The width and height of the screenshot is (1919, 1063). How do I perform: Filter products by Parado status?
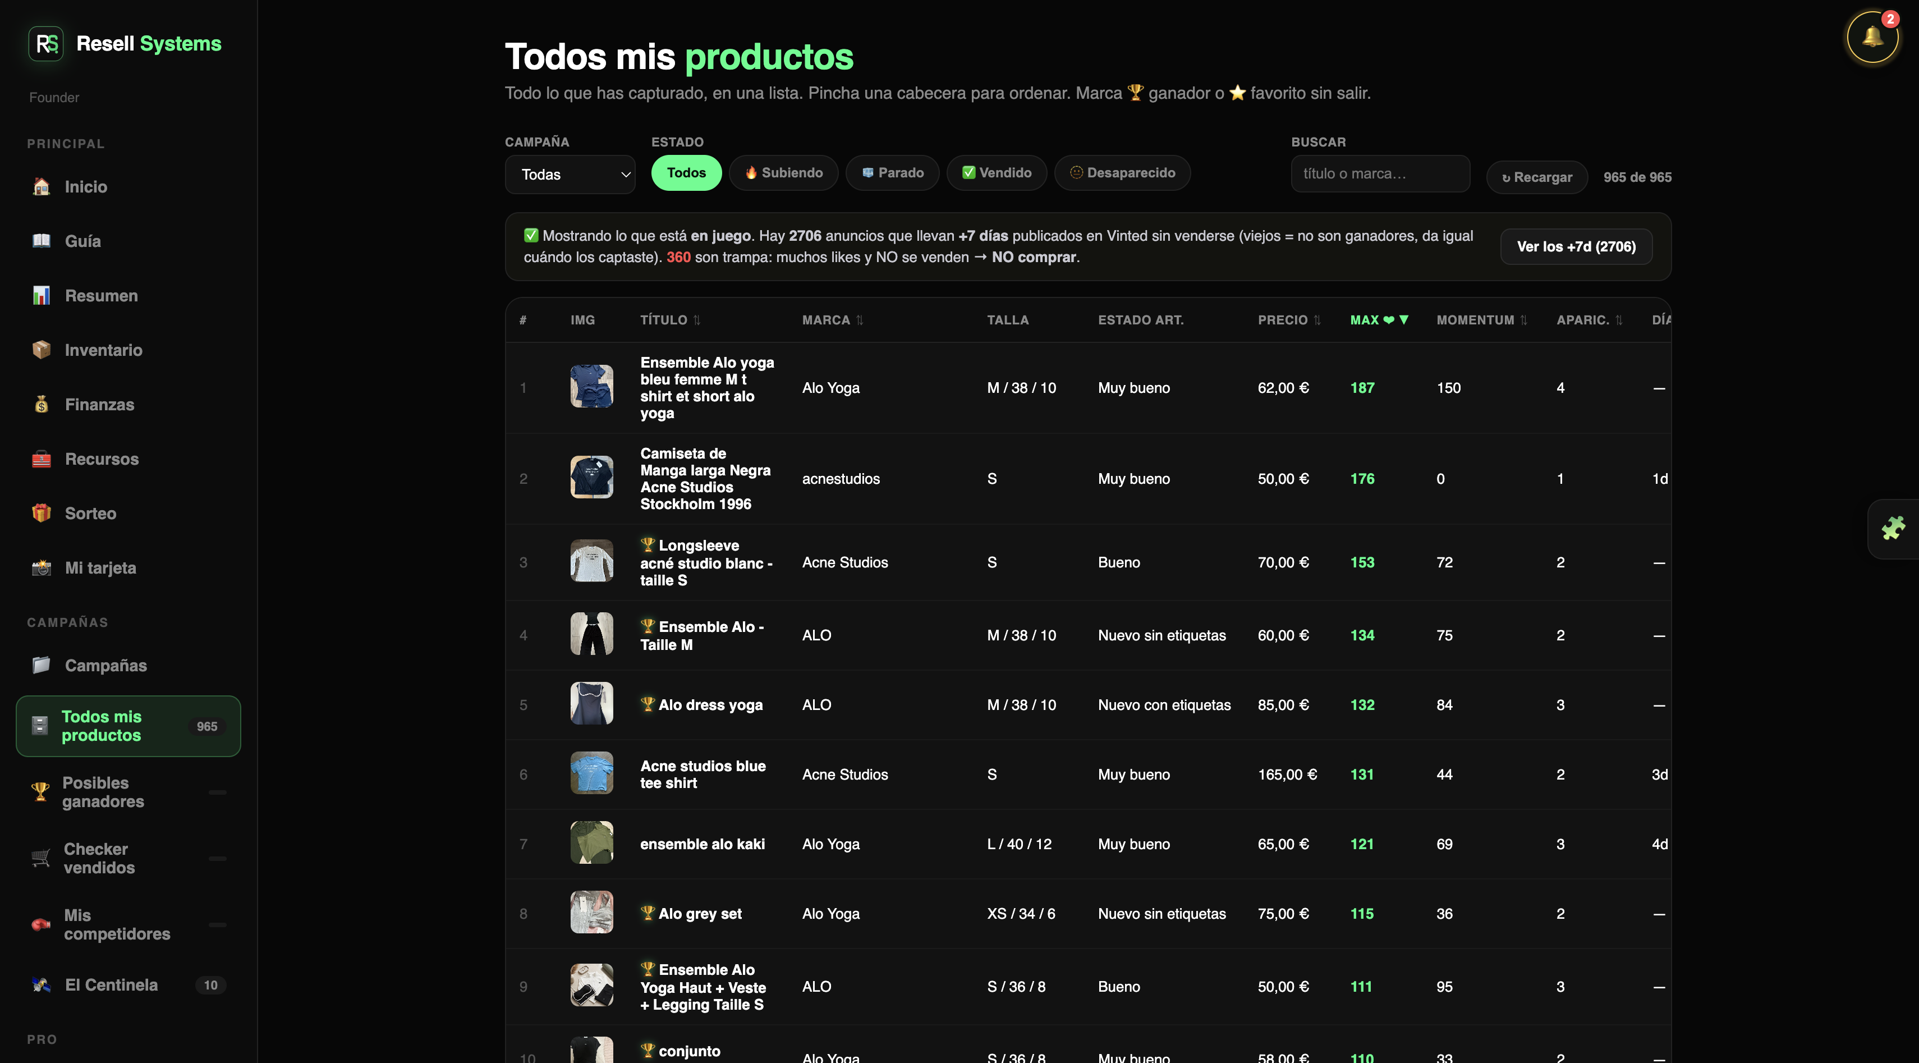[x=893, y=173]
